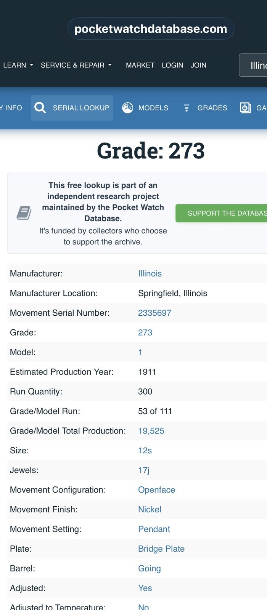The width and height of the screenshot is (267, 610).
Task: Click the Movement Setting label
Action: point(46,529)
